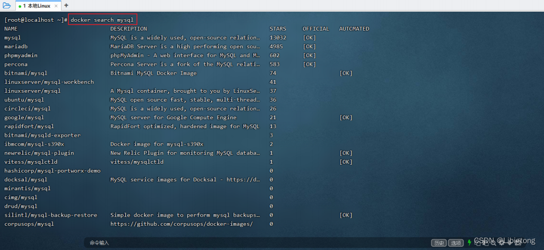Image resolution: width=544 pixels, height=250 pixels.
Task: Click the NAME column header
Action: pos(11,29)
